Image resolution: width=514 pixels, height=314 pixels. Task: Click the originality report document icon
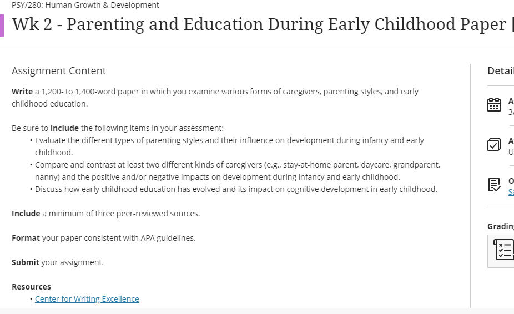pyautogui.click(x=493, y=185)
